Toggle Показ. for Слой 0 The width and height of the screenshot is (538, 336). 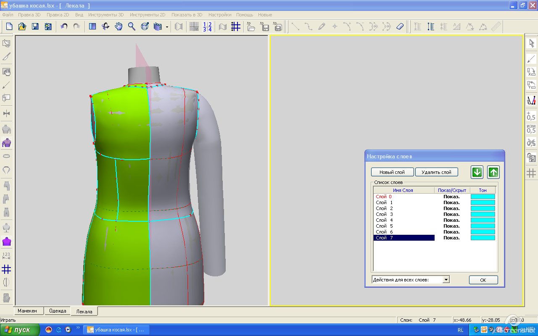click(451, 197)
